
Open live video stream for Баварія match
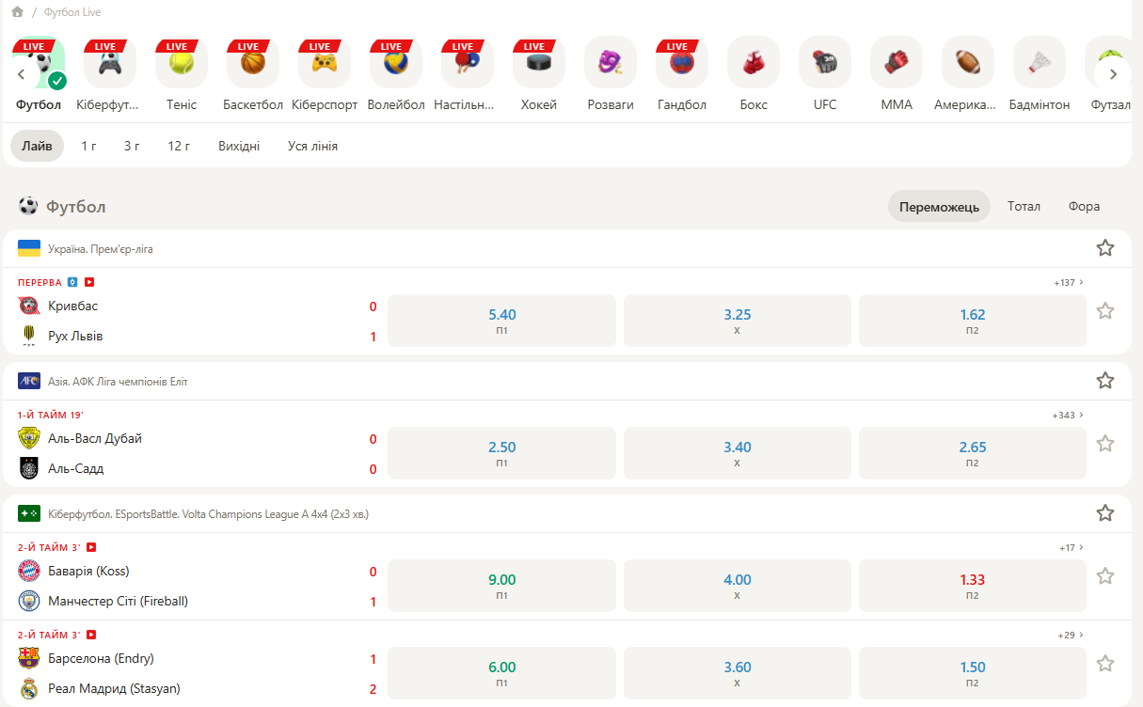point(91,547)
